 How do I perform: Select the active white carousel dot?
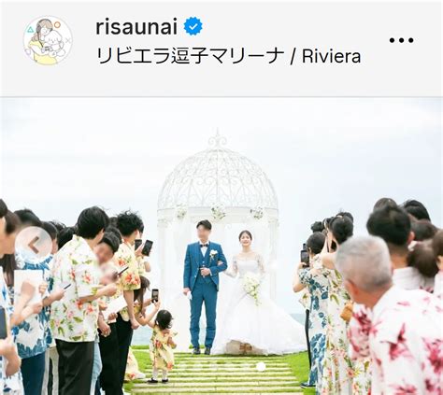261,367
